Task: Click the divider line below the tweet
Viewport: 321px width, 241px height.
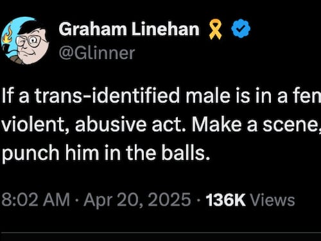Action: pyautogui.click(x=160, y=233)
